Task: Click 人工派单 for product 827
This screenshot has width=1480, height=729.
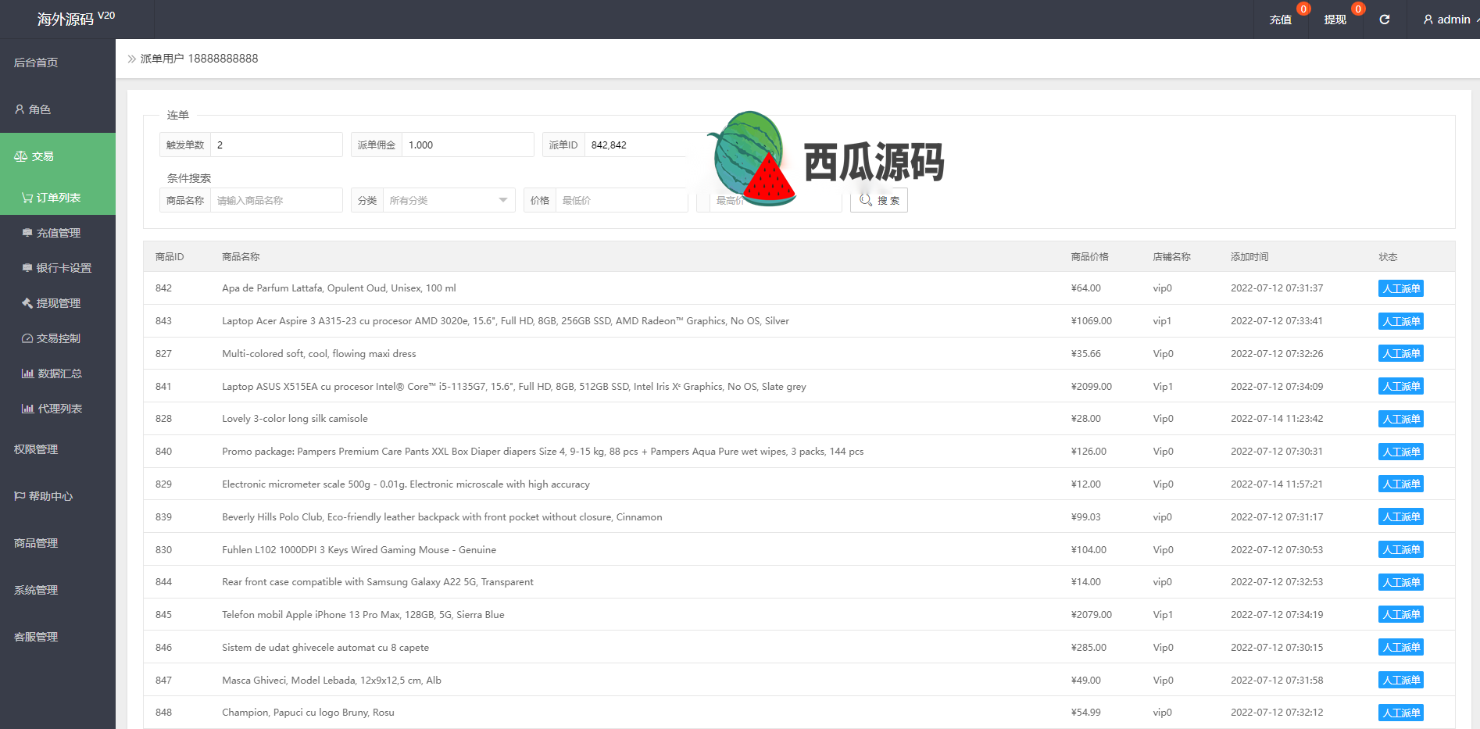Action: click(1400, 353)
